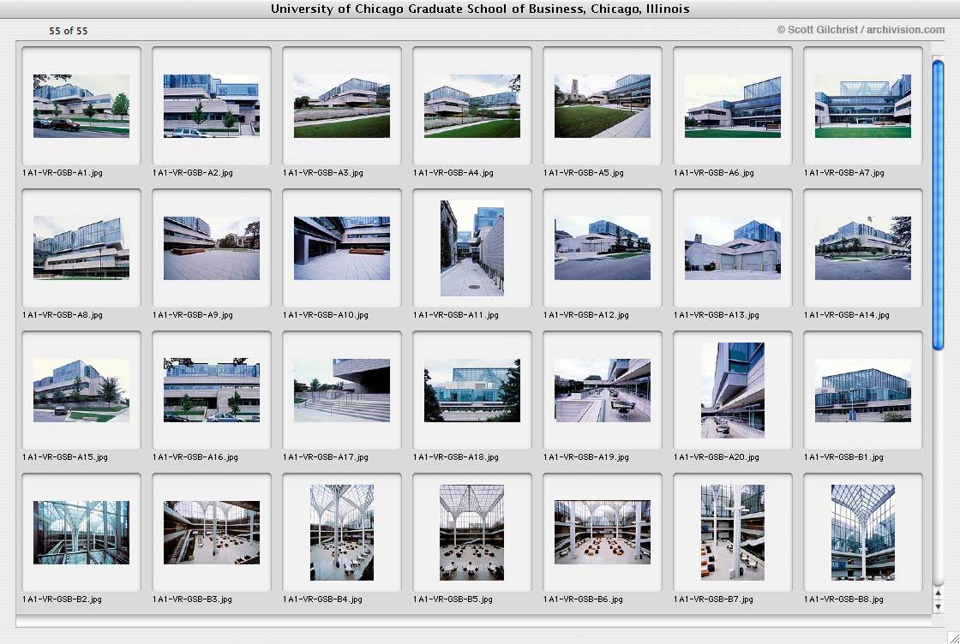Click the blue vertical scrollbar thumb
This screenshot has width=960, height=644.
(x=938, y=205)
